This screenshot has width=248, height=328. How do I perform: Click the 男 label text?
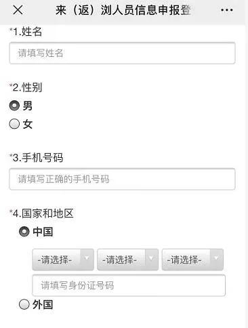(28, 106)
